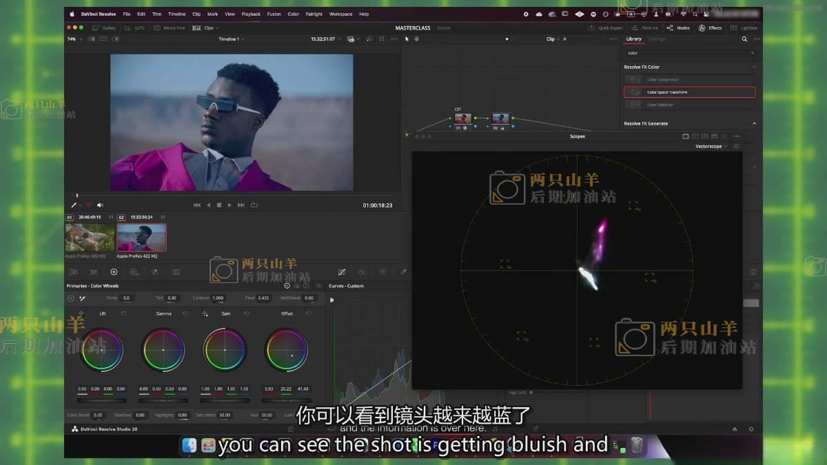
Task: Select the hand pan tool in node editor
Action: [x=416, y=39]
